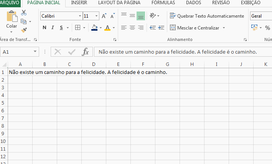Click the text orientation icon

153,16
